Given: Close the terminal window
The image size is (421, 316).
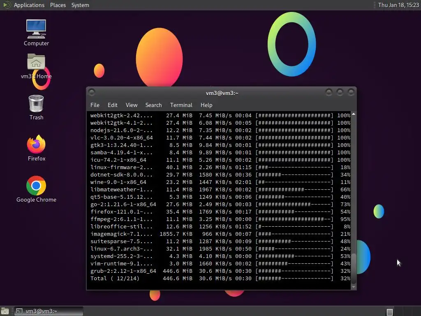Looking at the screenshot, I should coord(351,93).
